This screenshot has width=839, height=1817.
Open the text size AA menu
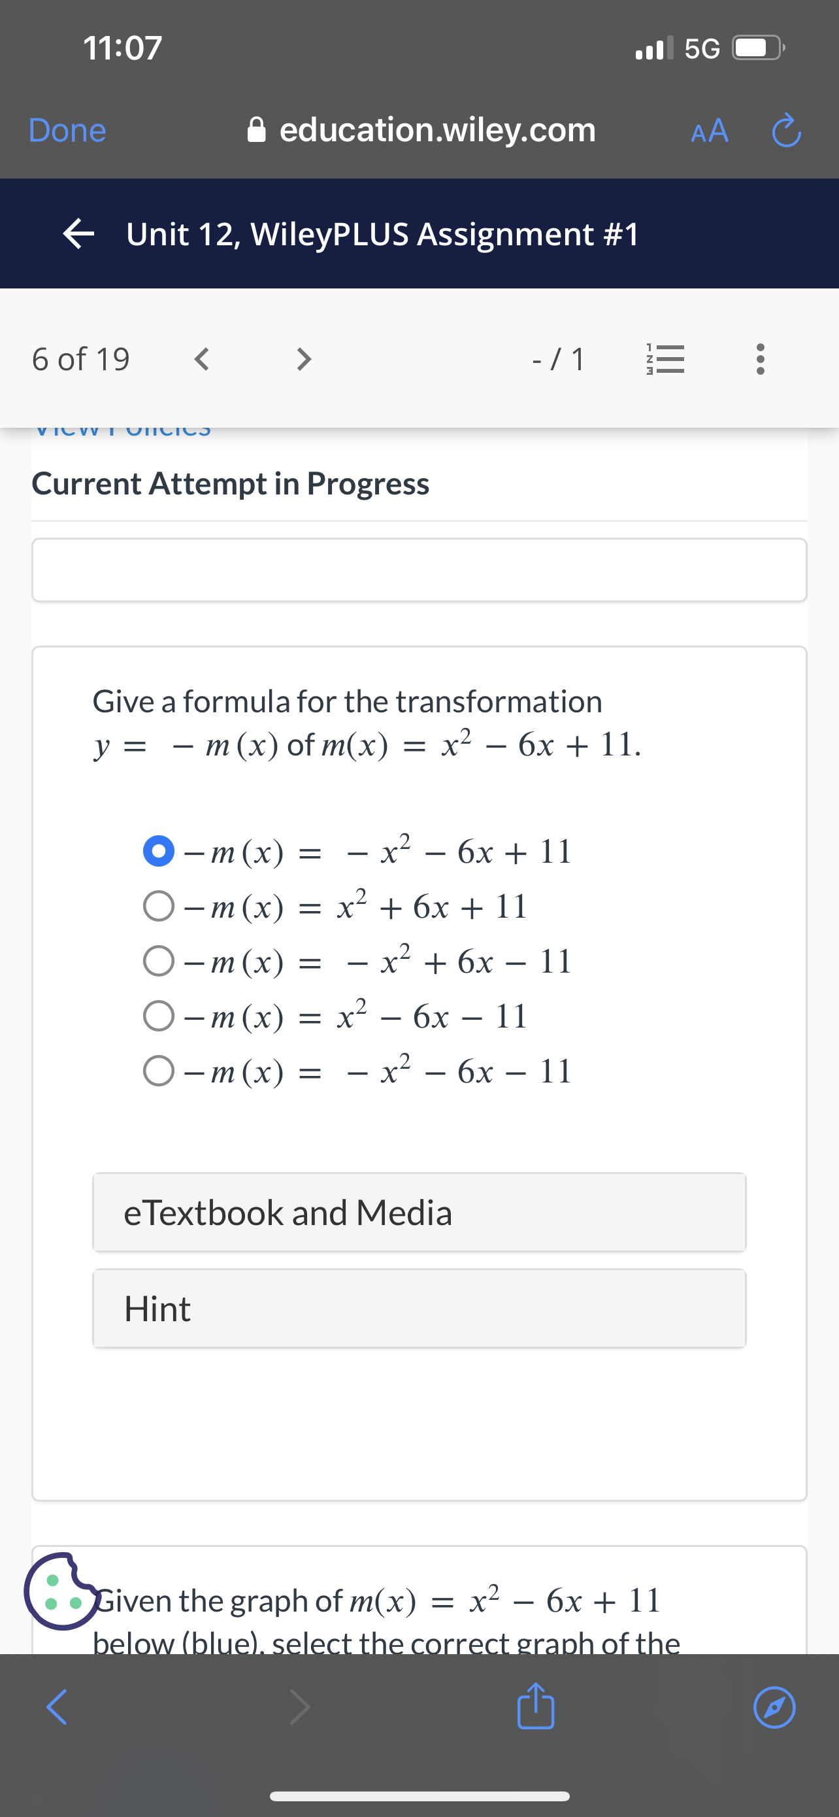click(x=709, y=131)
